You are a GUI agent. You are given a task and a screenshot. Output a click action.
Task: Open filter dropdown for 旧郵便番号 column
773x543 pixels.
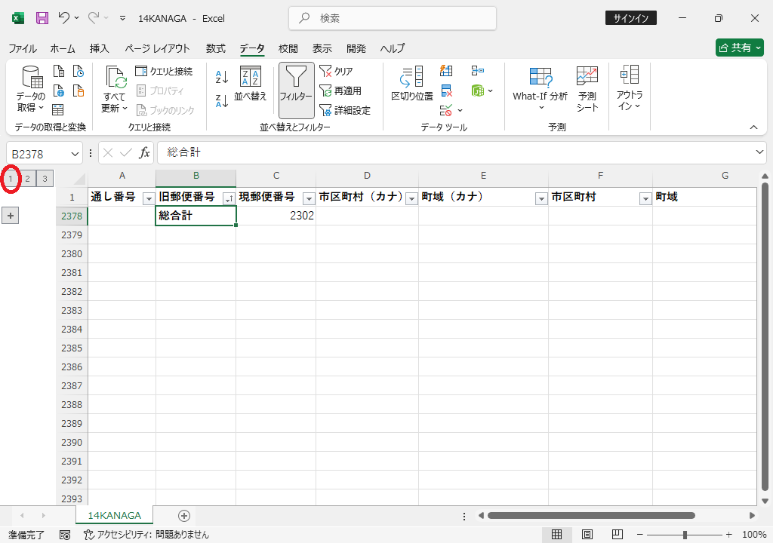pos(229,198)
